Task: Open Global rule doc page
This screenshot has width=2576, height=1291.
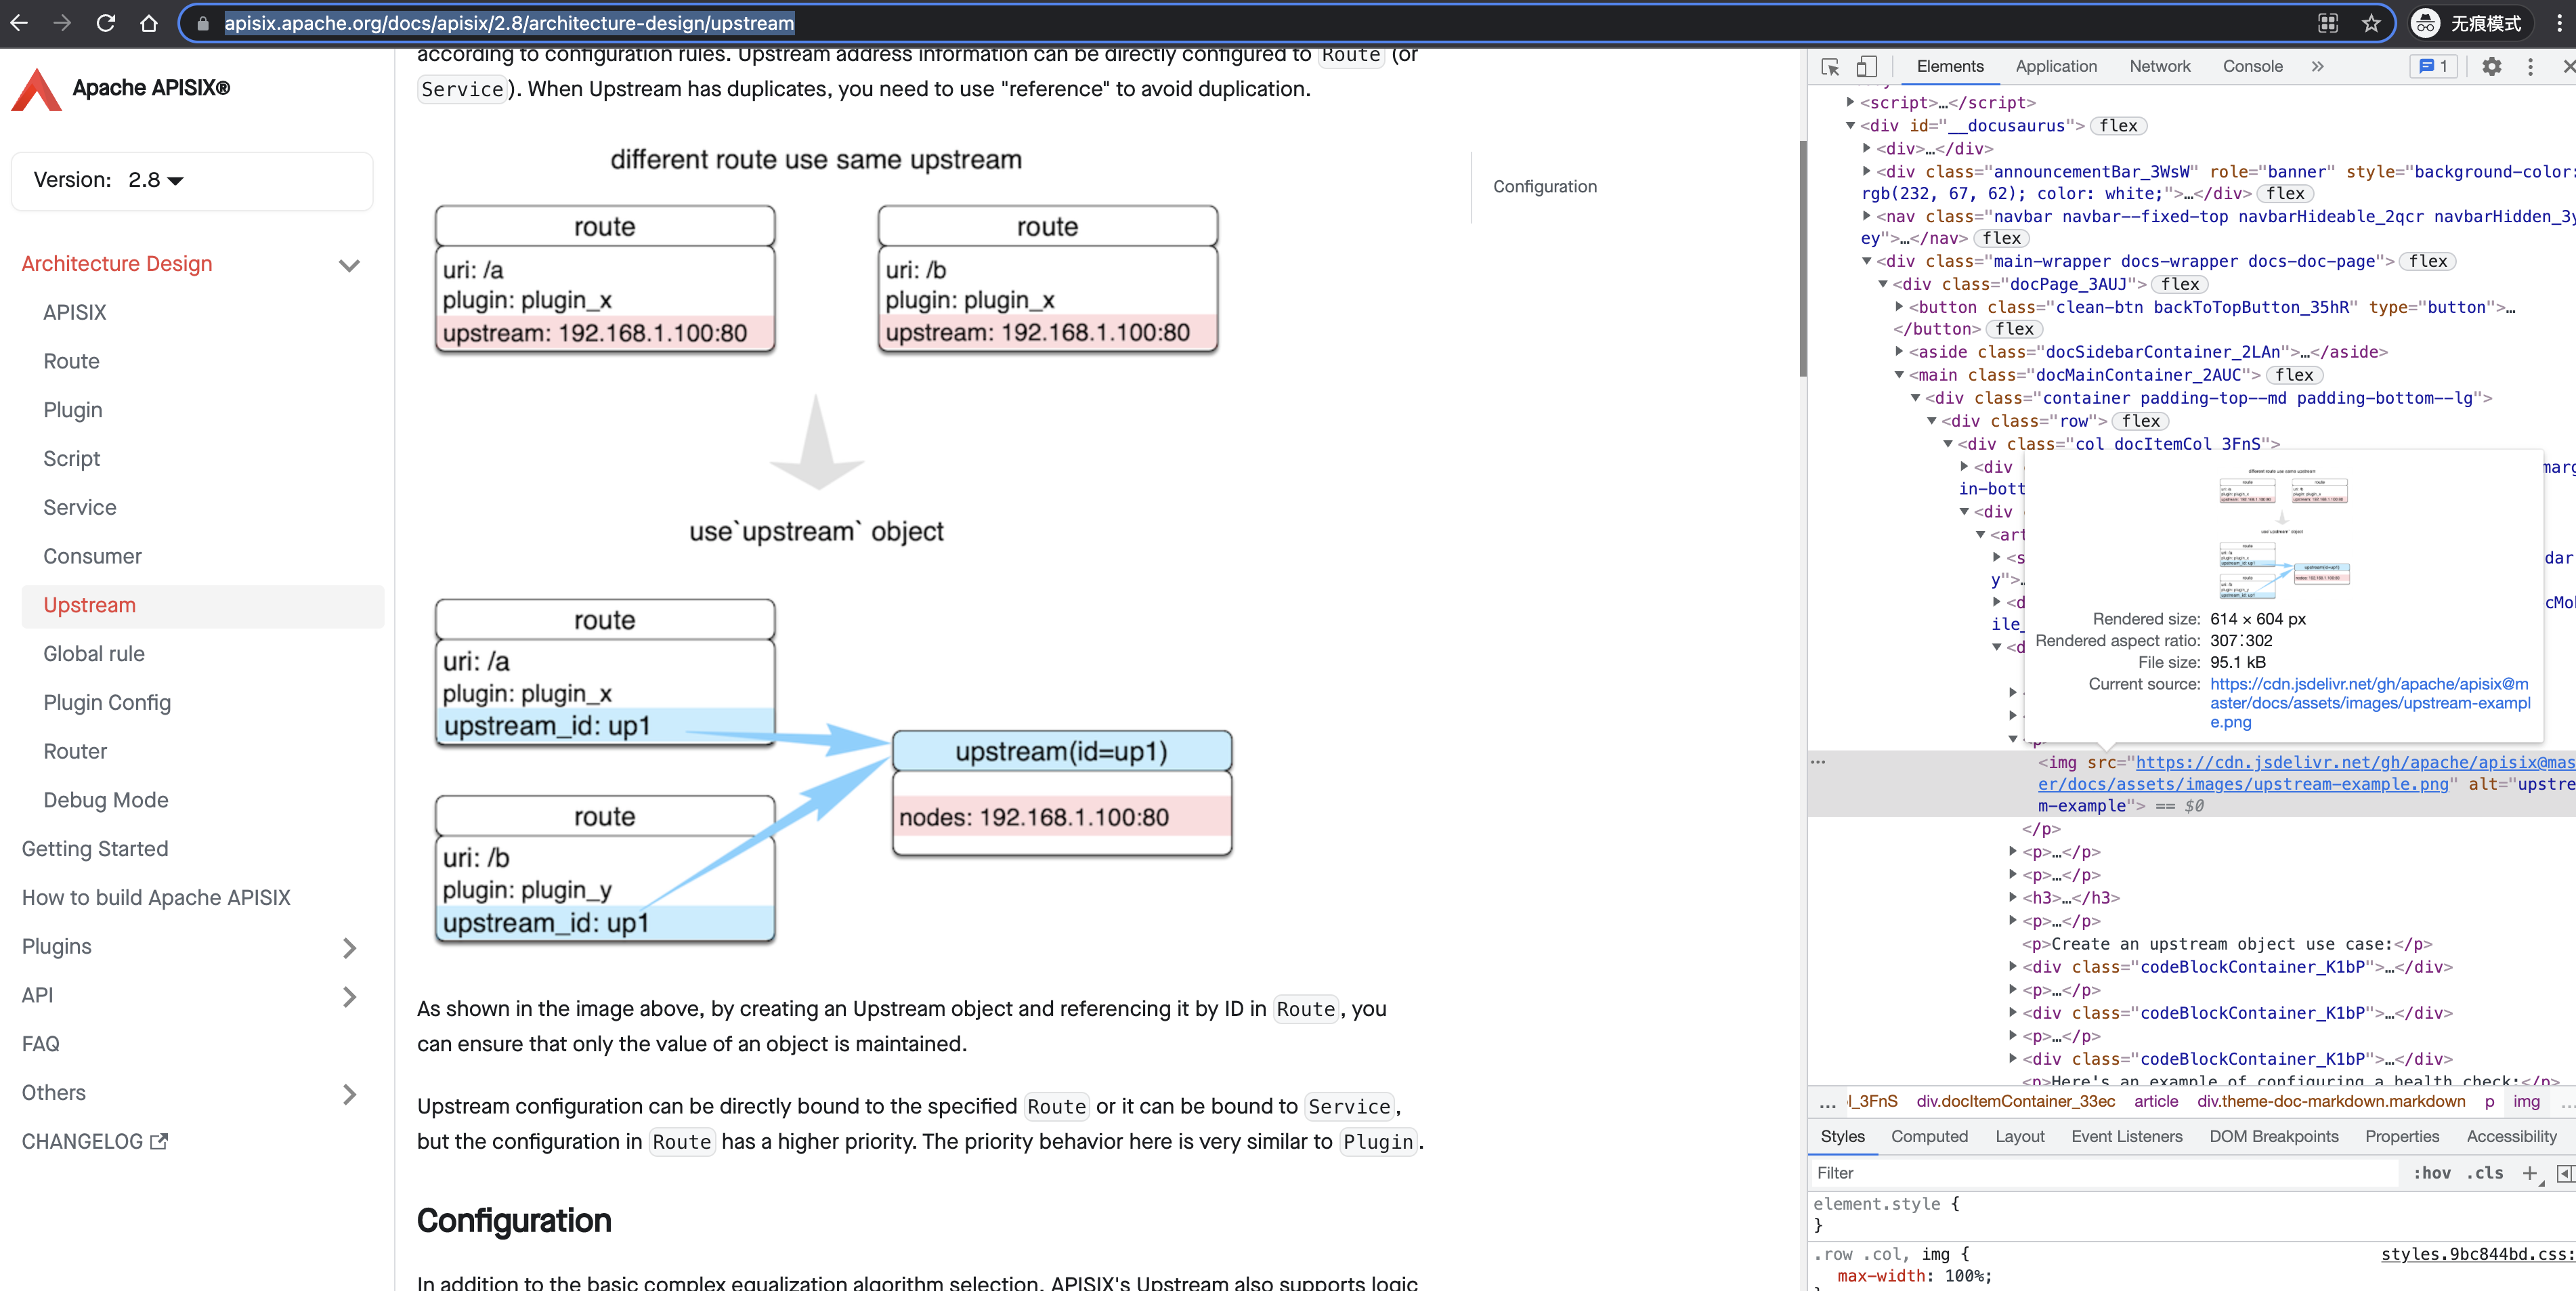Action: [x=94, y=654]
